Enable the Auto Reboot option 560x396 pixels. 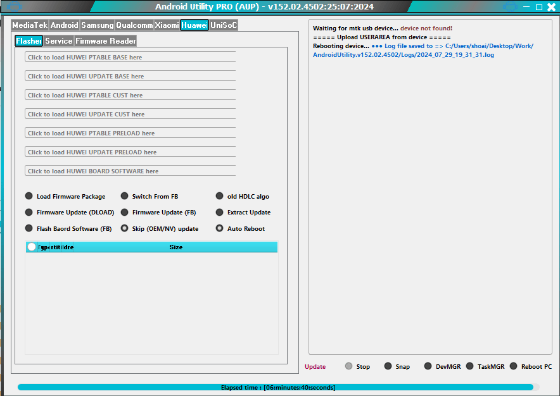pyautogui.click(x=219, y=228)
